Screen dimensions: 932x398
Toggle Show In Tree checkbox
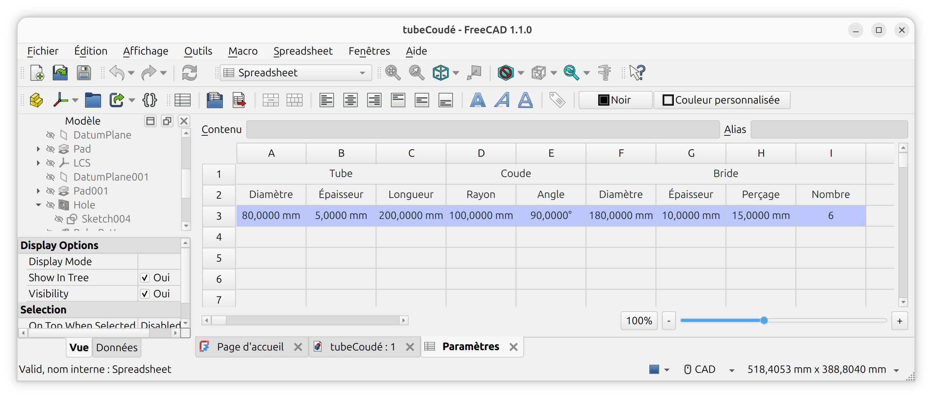[x=145, y=277]
